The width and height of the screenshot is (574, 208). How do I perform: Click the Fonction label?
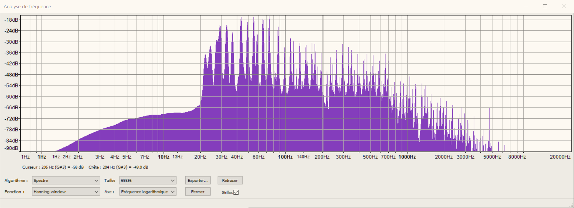14,192
